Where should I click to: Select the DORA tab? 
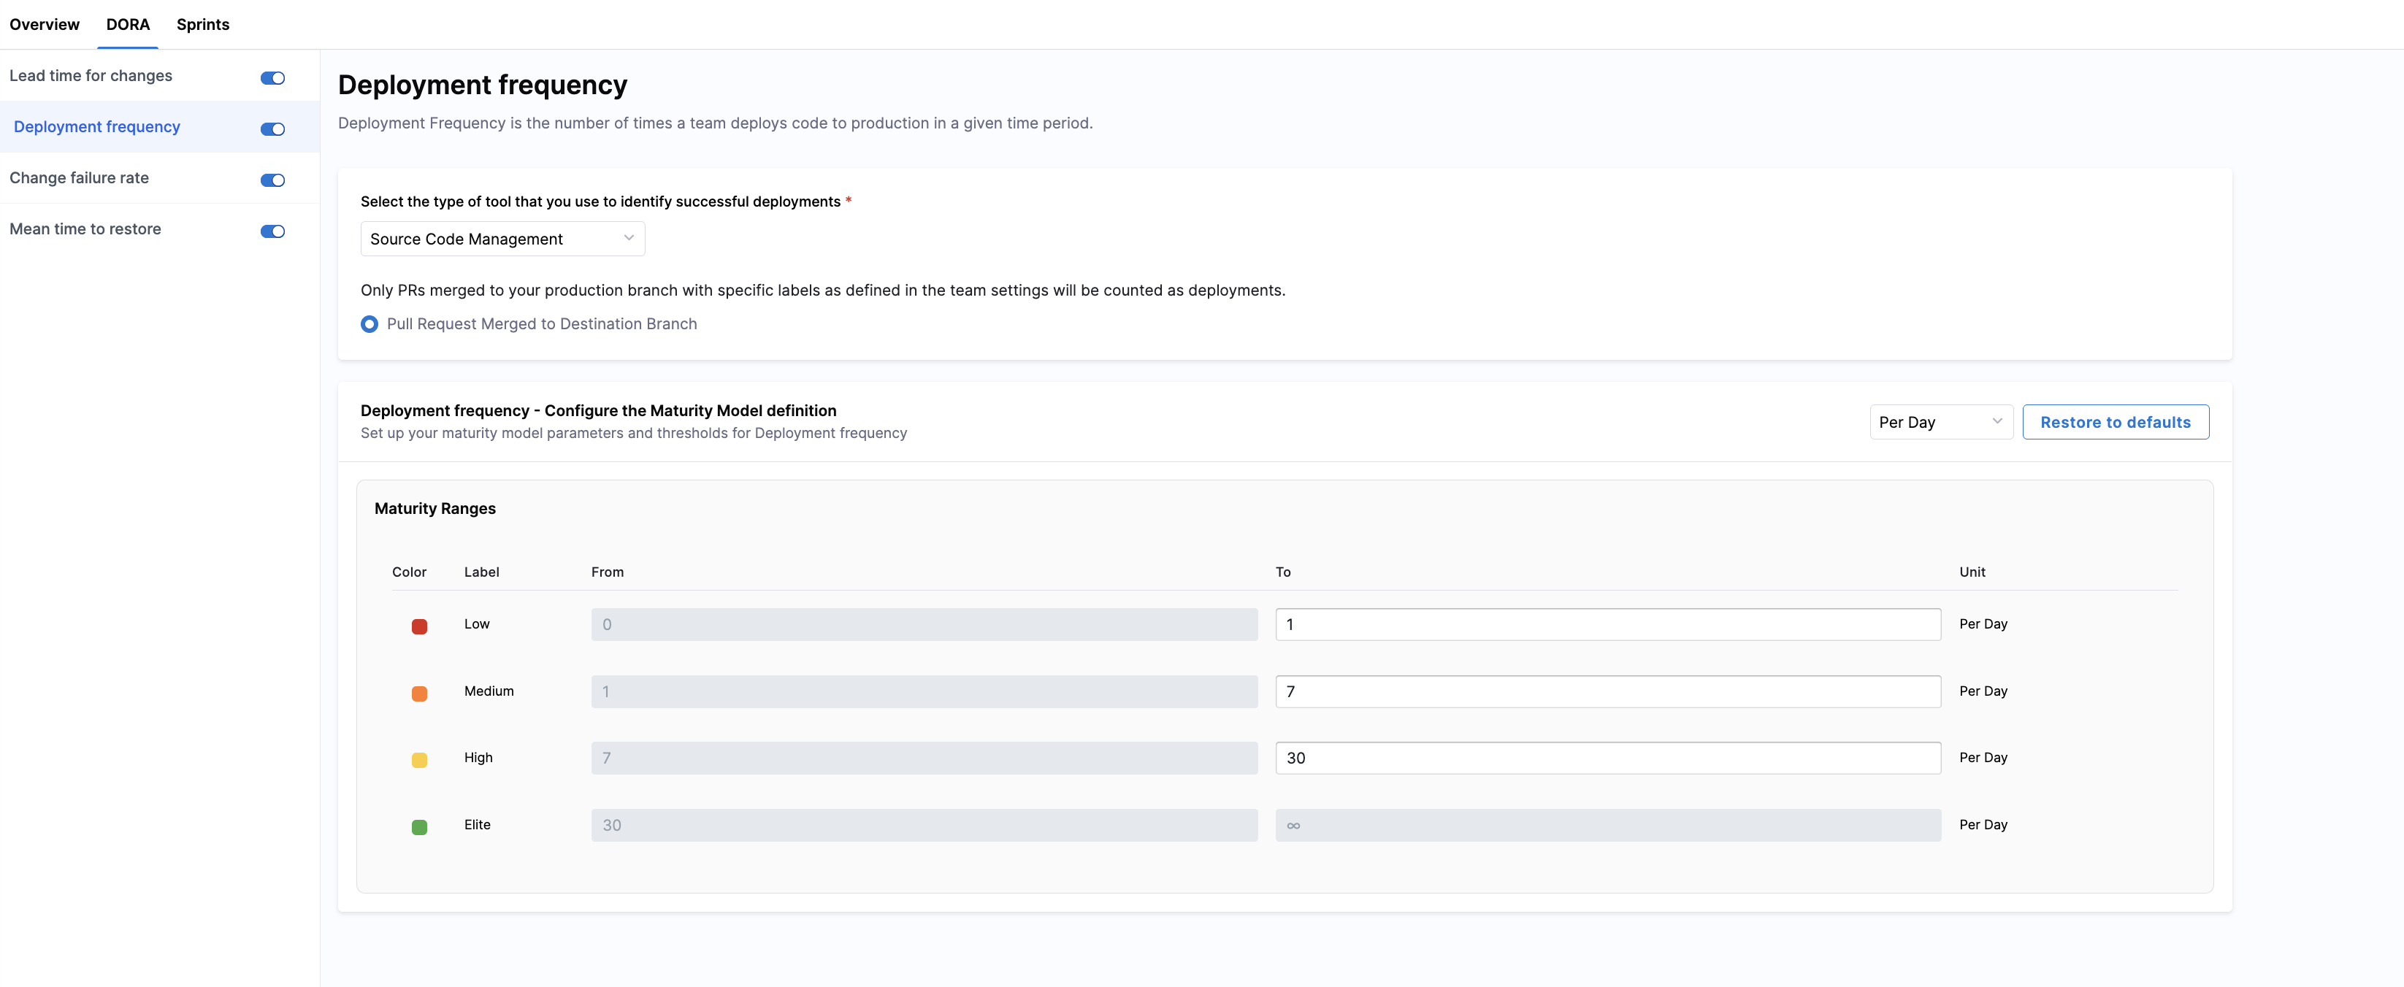[x=128, y=24]
